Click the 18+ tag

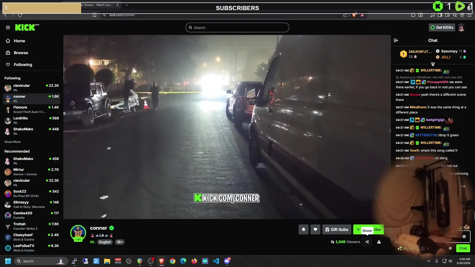click(119, 242)
